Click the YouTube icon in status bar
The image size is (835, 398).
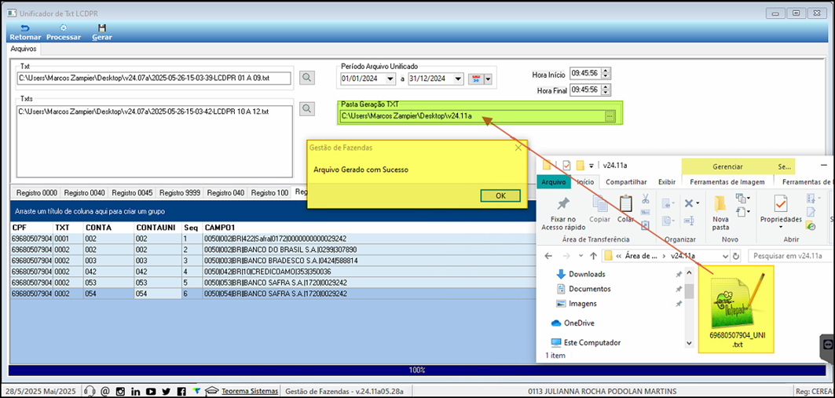point(151,392)
